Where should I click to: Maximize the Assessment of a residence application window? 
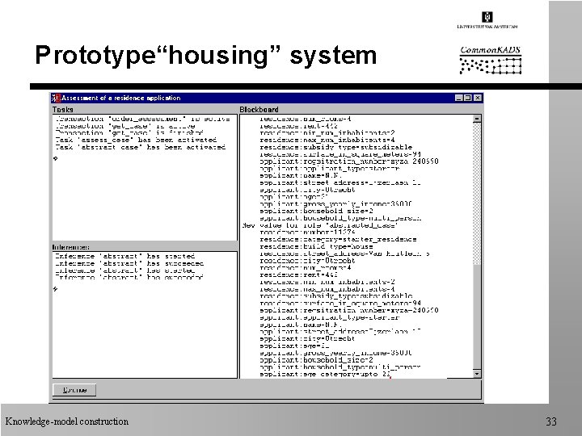click(x=468, y=98)
